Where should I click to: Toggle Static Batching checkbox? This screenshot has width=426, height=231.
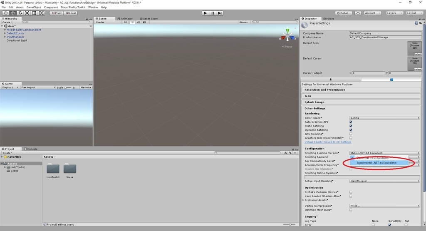(x=351, y=126)
